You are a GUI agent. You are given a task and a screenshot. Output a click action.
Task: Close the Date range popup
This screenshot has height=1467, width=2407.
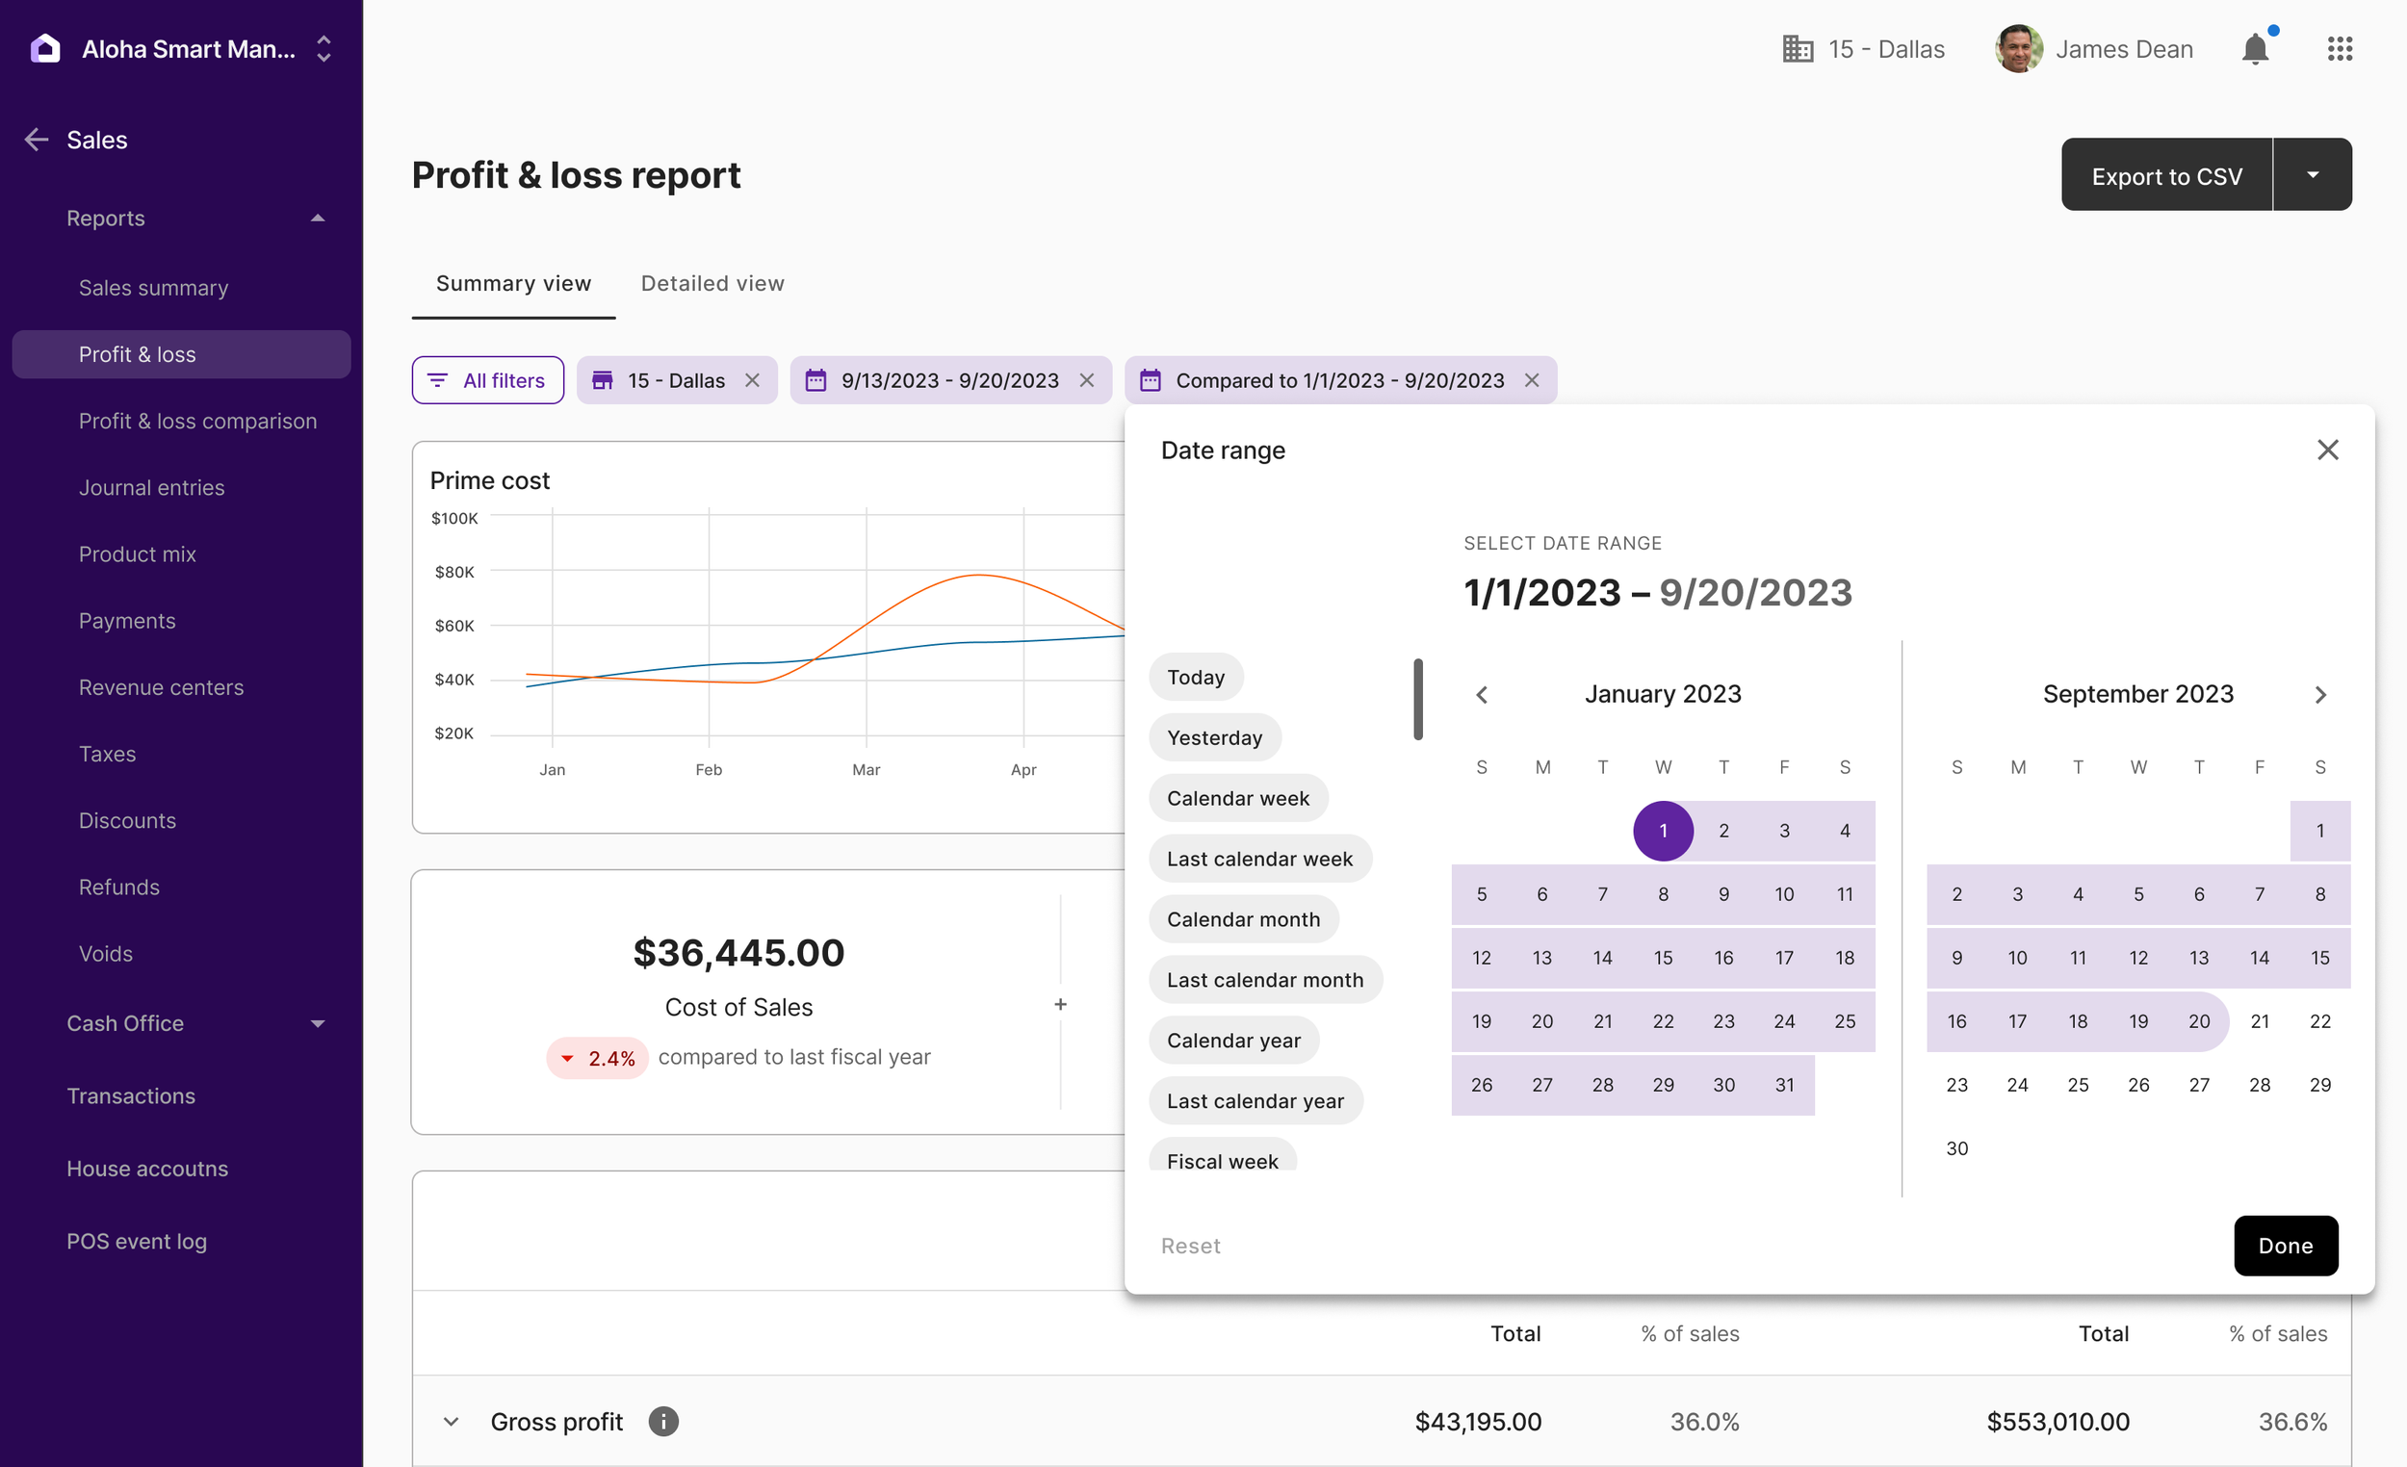pyautogui.click(x=2328, y=450)
